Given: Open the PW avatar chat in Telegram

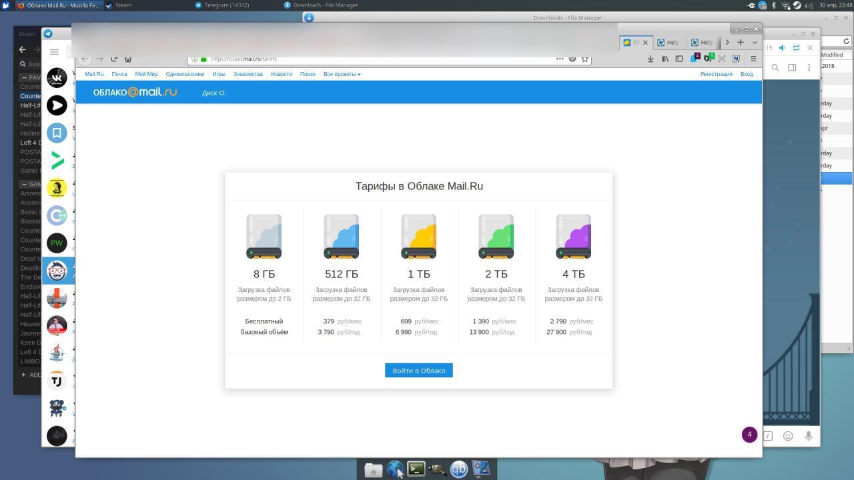Looking at the screenshot, I should click(x=57, y=243).
